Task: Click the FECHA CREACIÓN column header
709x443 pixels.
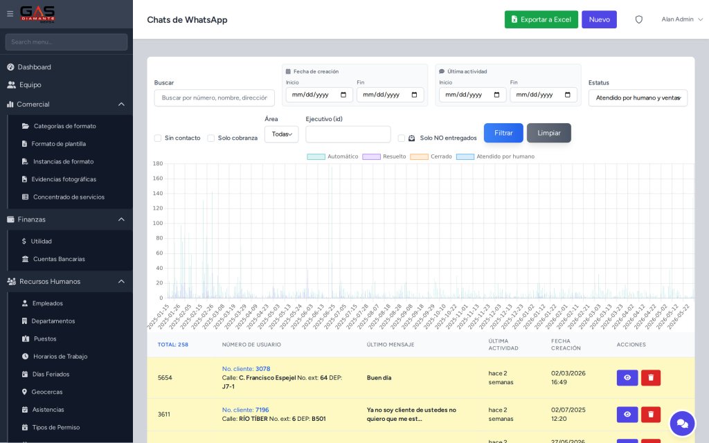Action: tap(566, 345)
